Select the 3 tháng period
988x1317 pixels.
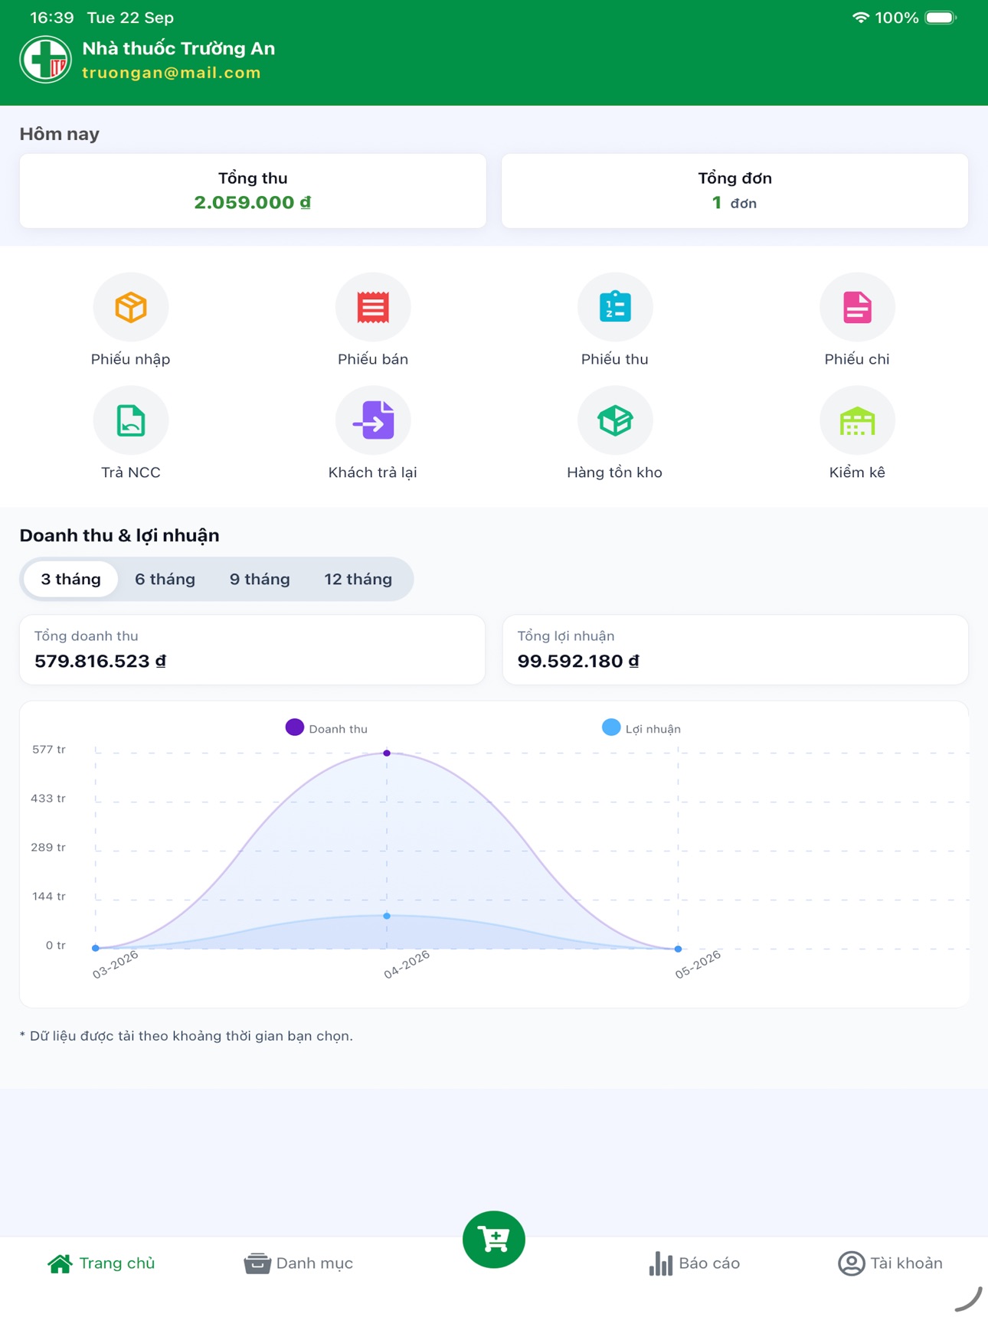[70, 579]
